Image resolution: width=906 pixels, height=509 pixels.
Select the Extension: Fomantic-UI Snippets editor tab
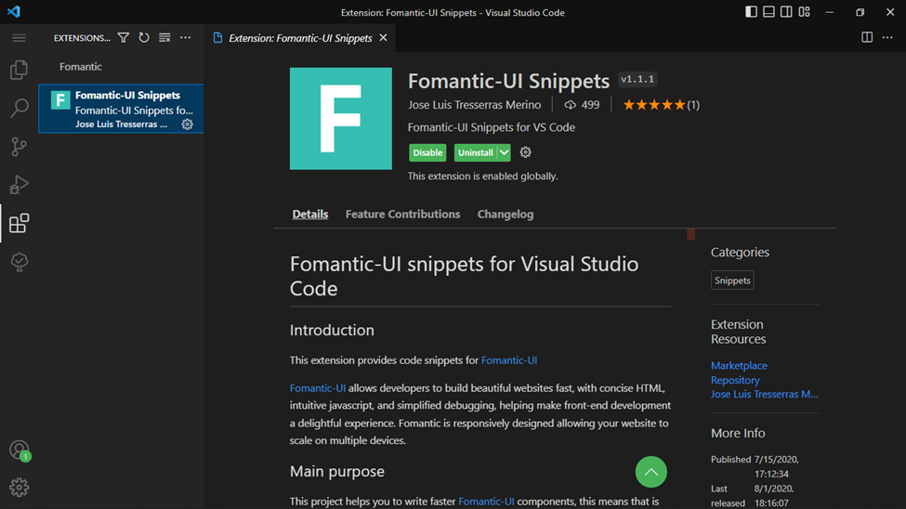(x=300, y=38)
